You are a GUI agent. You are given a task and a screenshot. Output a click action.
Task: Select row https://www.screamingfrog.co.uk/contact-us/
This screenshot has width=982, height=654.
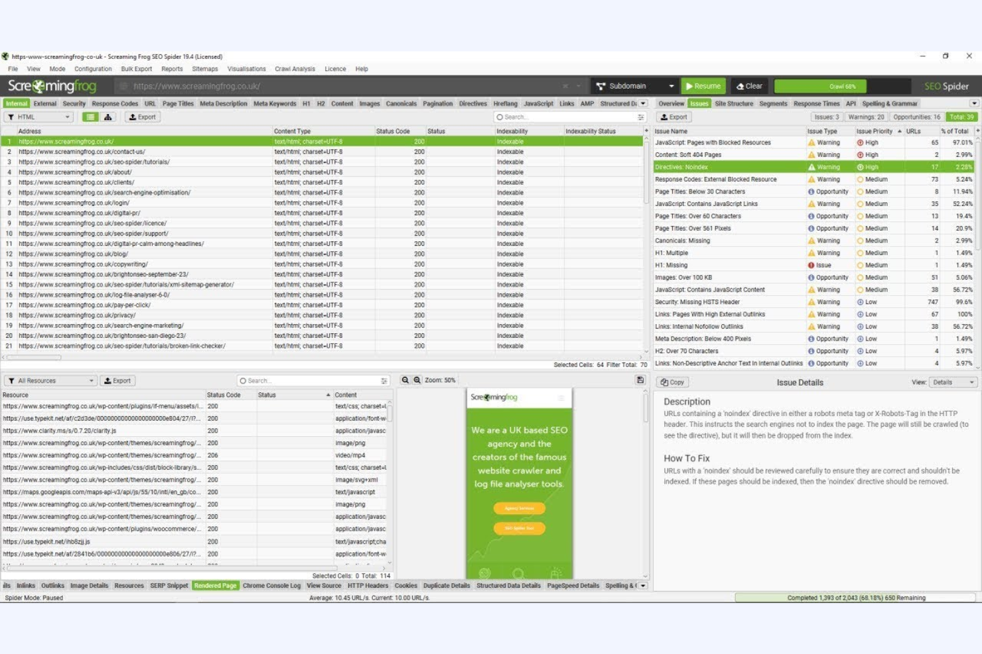[x=322, y=152]
